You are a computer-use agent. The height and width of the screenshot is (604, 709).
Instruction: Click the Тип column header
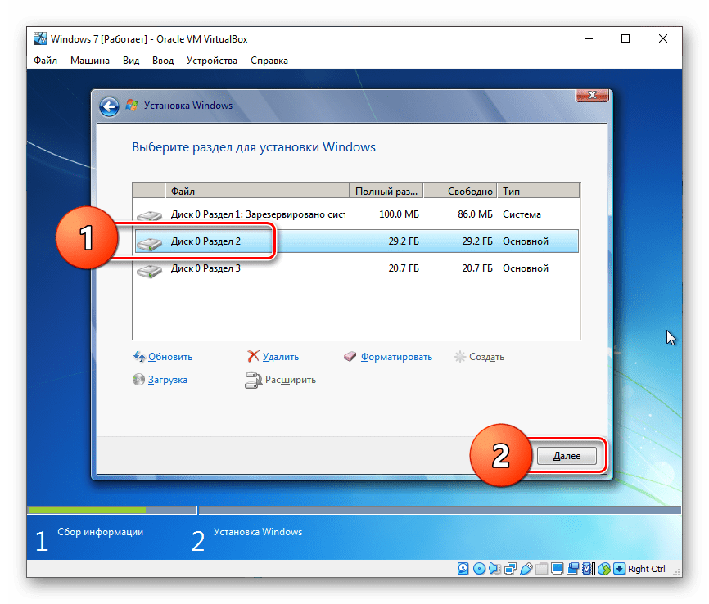click(539, 192)
